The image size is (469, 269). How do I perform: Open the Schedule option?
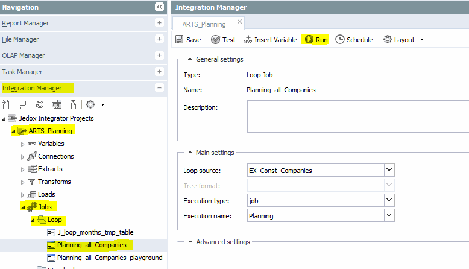point(354,39)
